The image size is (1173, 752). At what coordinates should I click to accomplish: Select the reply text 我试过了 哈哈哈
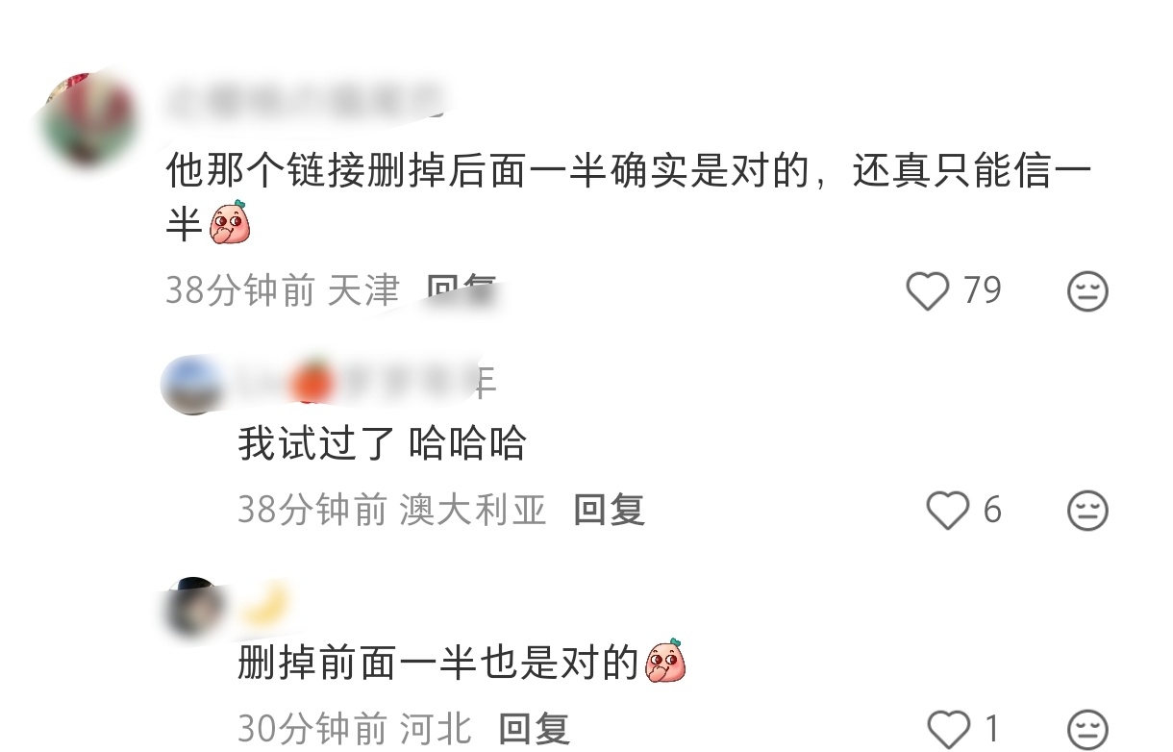(382, 443)
